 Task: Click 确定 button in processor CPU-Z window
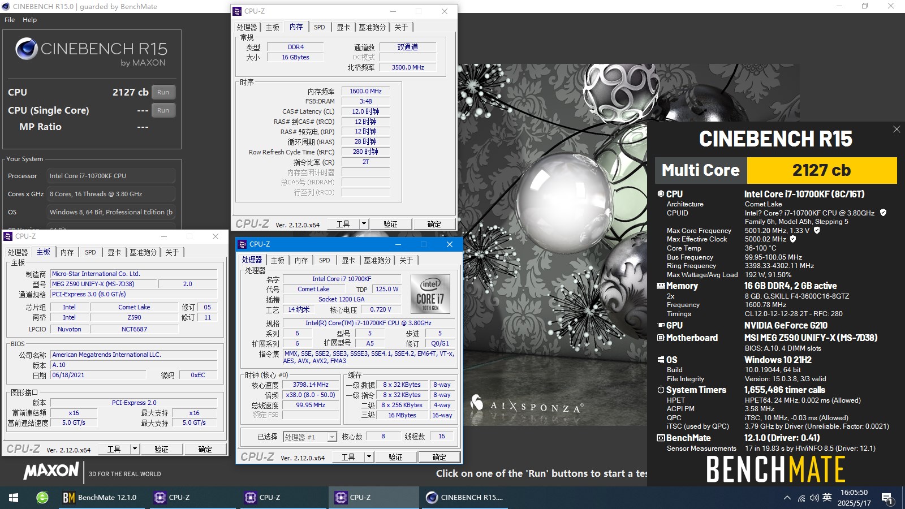(x=439, y=457)
